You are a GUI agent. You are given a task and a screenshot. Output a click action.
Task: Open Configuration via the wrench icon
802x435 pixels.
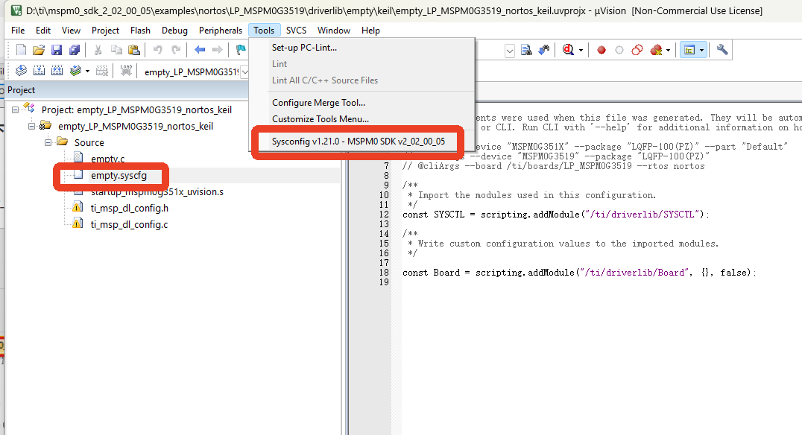722,50
